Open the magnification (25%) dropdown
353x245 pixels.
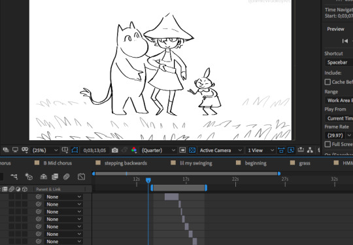(45, 150)
